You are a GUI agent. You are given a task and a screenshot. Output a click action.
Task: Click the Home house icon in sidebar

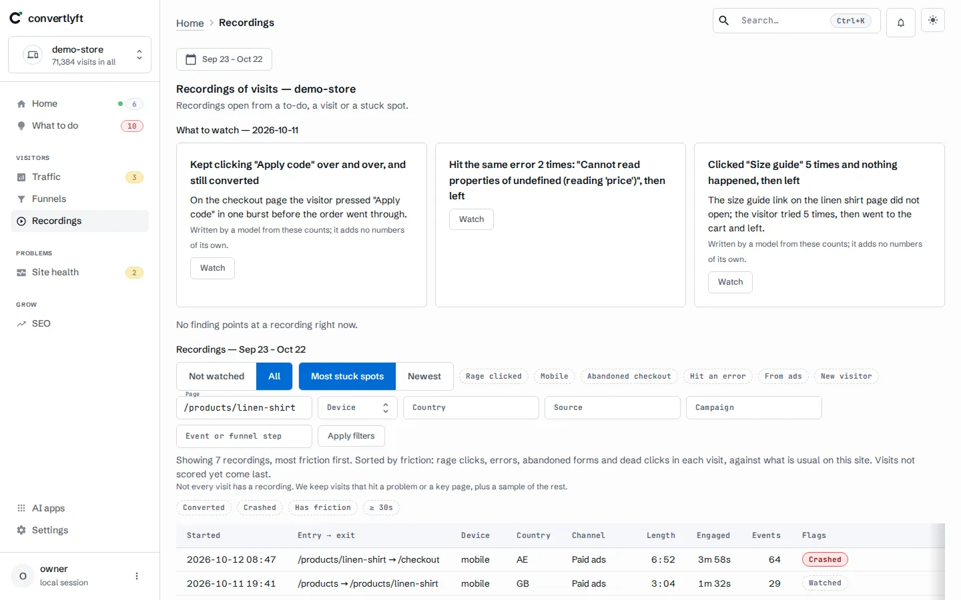click(21, 104)
